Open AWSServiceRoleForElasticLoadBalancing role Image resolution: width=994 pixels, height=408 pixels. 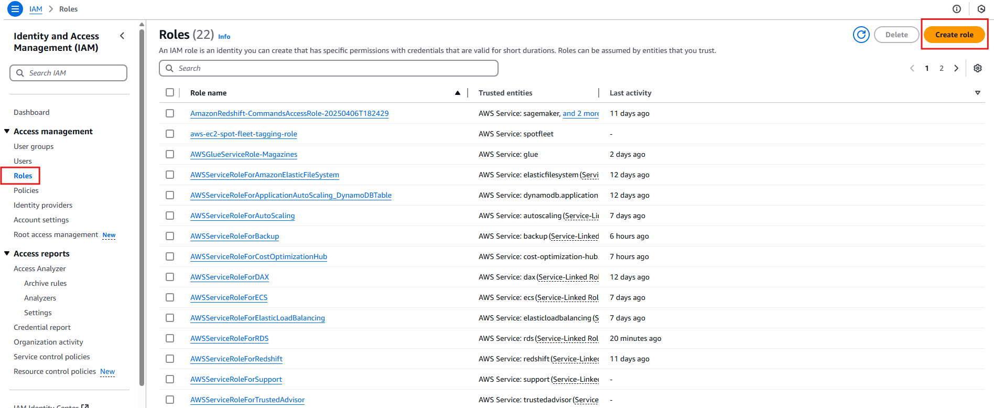(257, 318)
